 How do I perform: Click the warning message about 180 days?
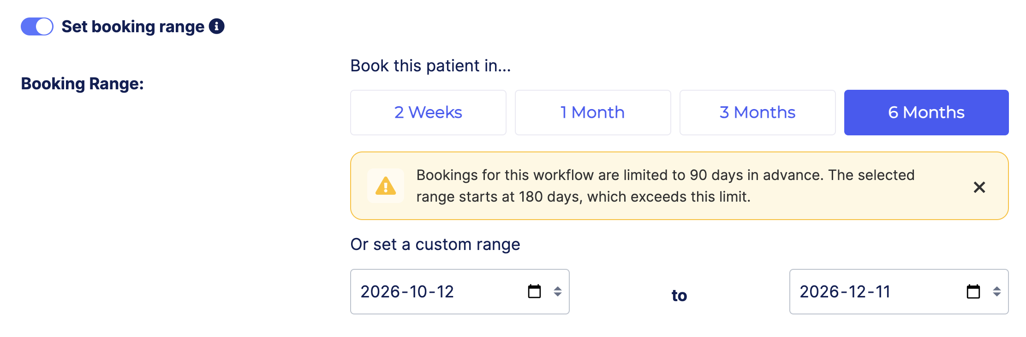pyautogui.click(x=664, y=186)
